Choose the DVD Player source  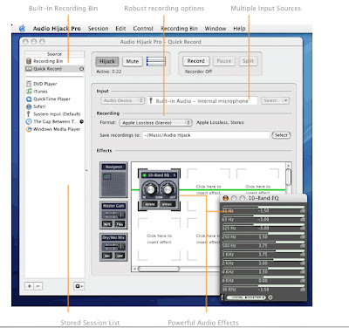pos(54,84)
